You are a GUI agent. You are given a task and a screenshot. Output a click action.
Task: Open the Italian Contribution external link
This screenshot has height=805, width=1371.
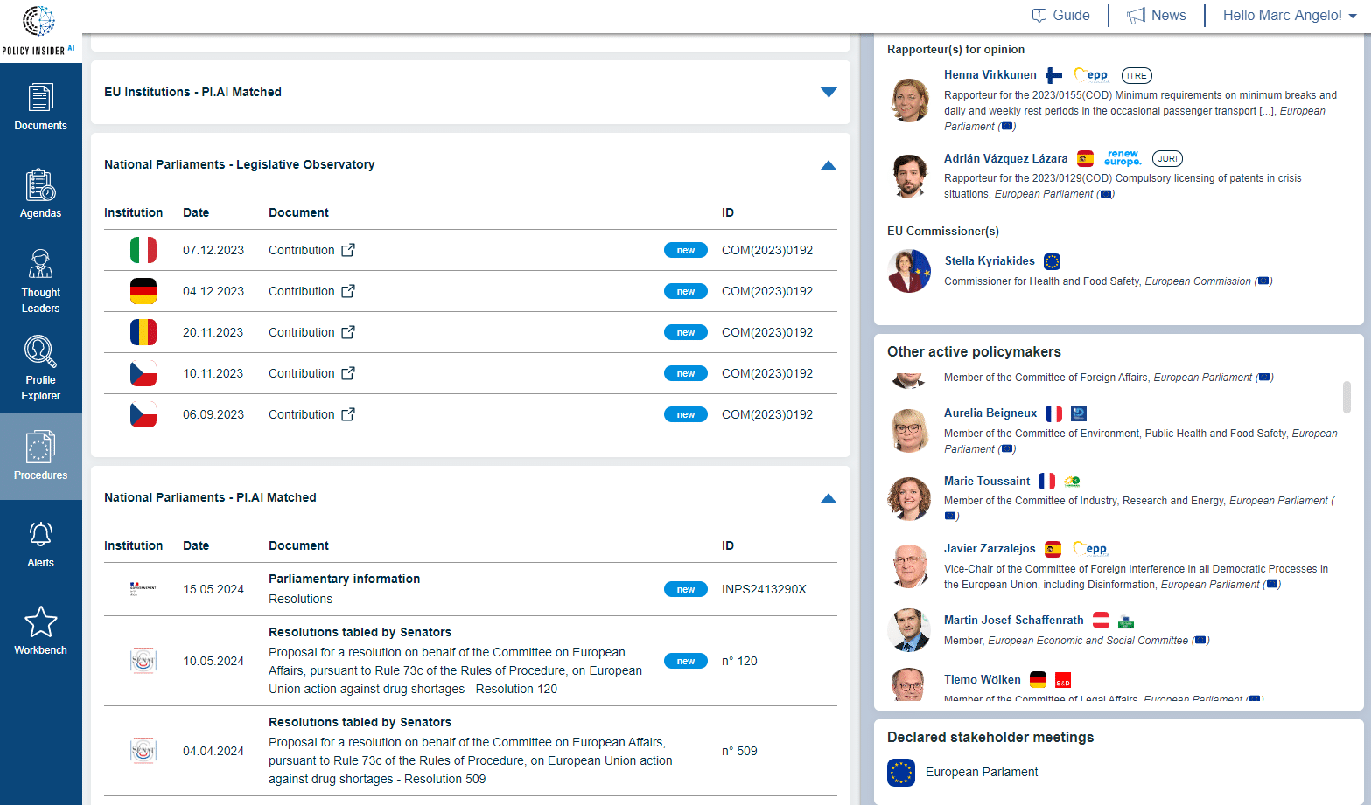311,250
